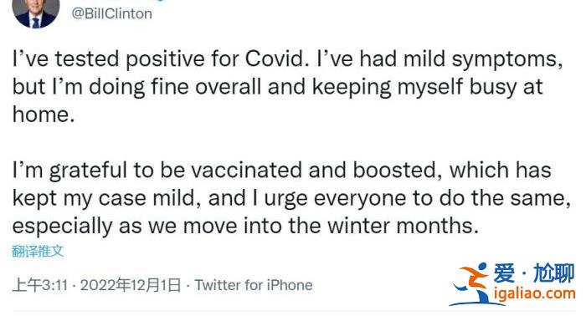Click the @BillClinton handle
The width and height of the screenshot is (586, 316).
point(111,14)
